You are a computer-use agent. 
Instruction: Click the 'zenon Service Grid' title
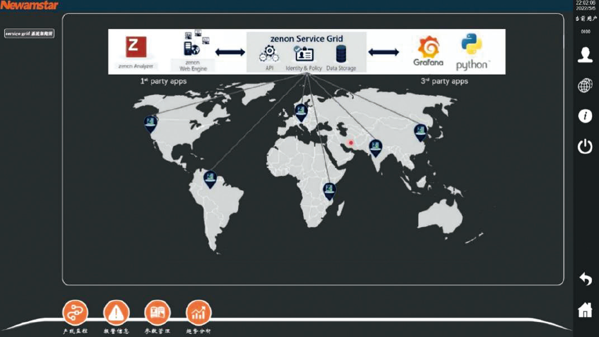coord(306,39)
